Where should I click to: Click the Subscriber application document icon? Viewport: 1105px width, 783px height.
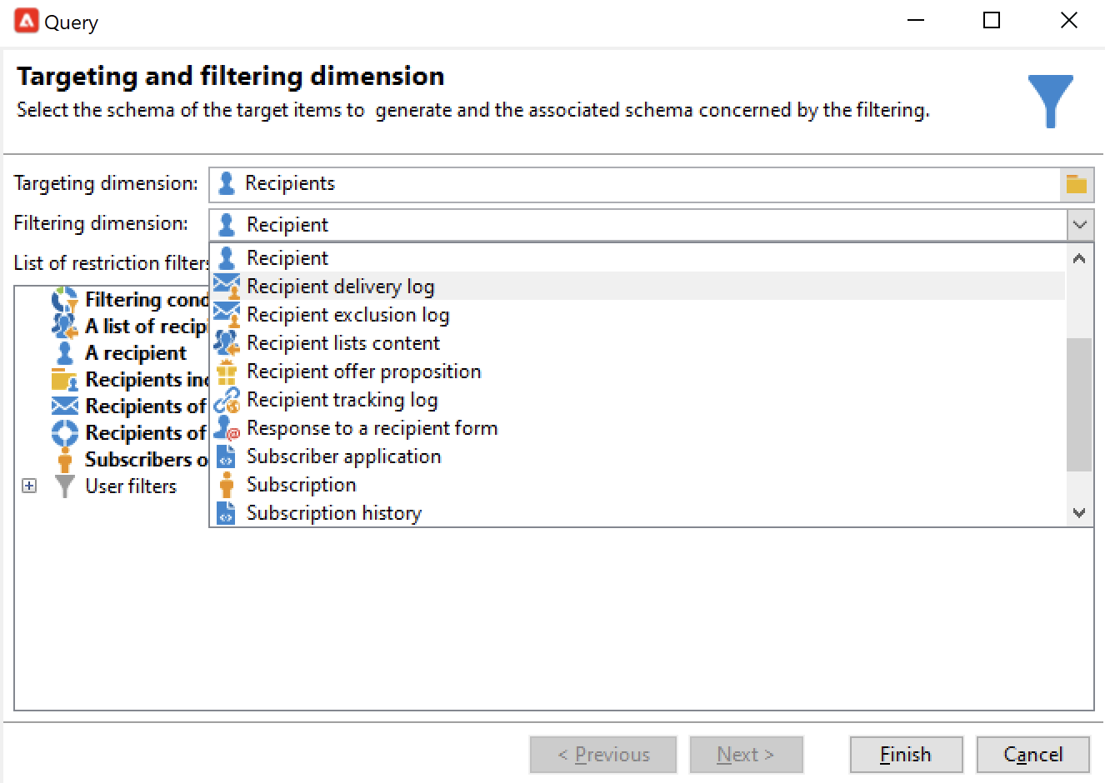[x=227, y=456]
